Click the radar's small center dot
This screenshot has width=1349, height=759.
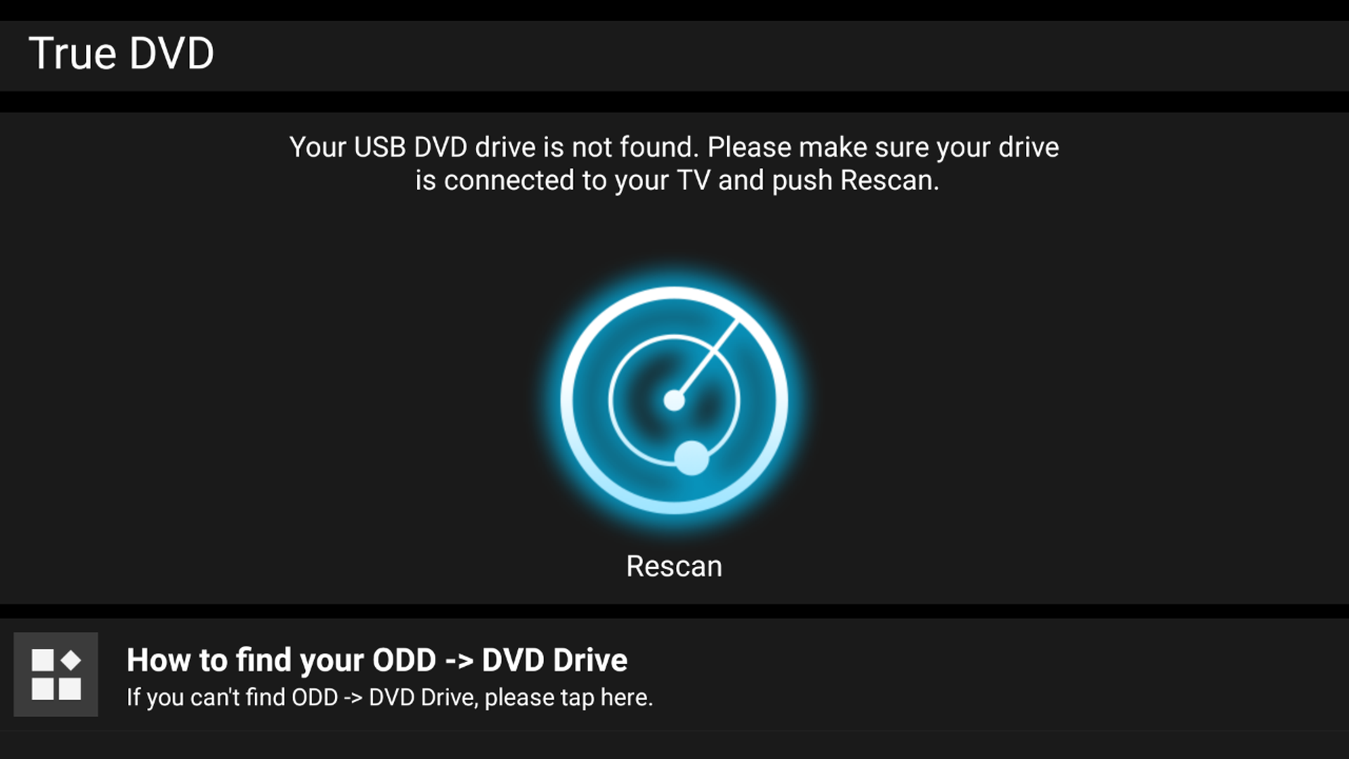[x=674, y=401]
